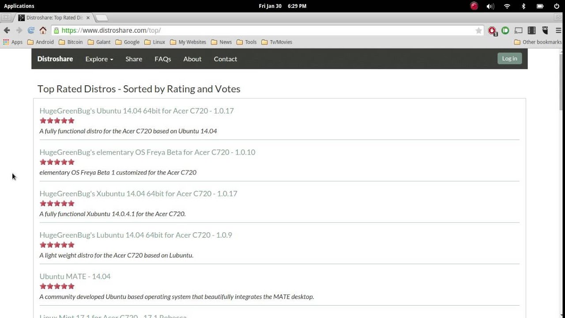Open the Tv/Movies bookmarks folder
The width and height of the screenshot is (565, 318).
coord(277,42)
